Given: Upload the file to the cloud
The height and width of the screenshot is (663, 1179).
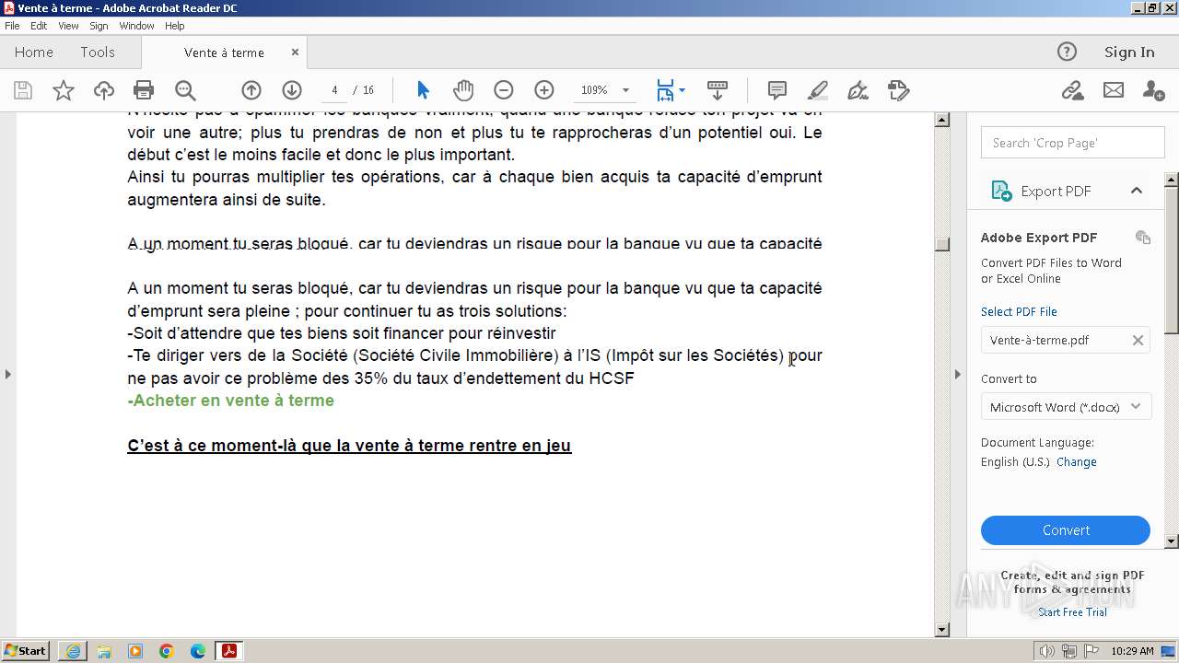Looking at the screenshot, I should tap(104, 90).
